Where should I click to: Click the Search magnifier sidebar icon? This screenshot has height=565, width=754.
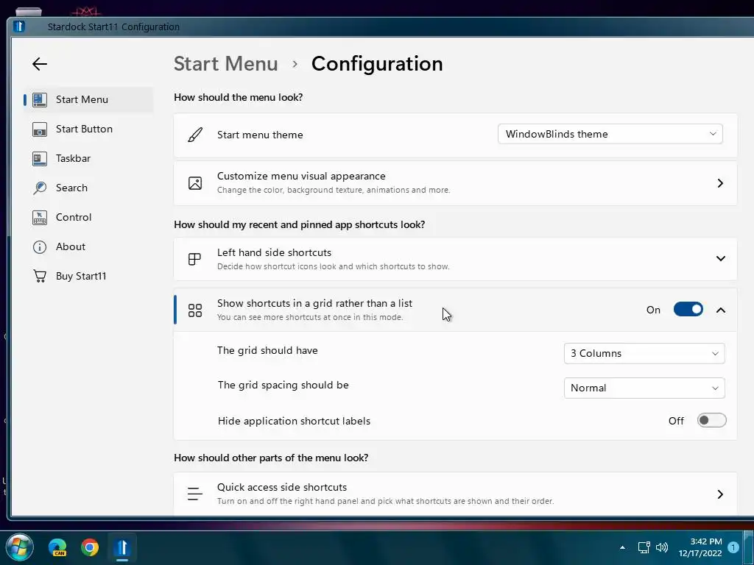click(40, 188)
